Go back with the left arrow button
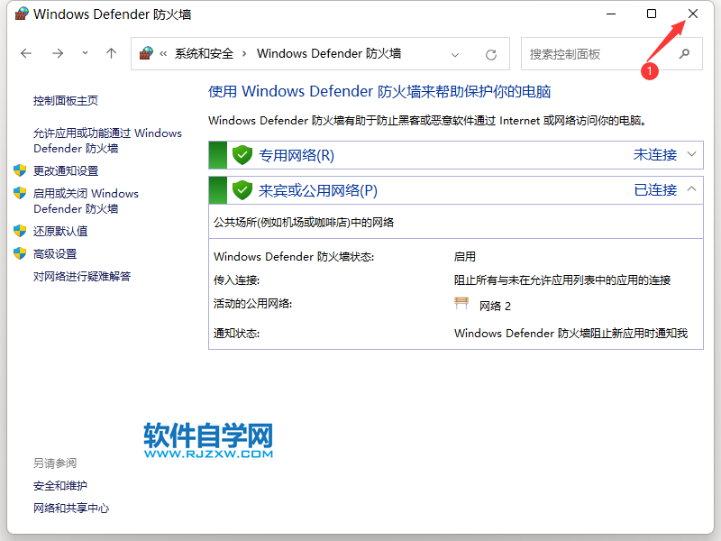This screenshot has height=541, width=721. [x=26, y=53]
